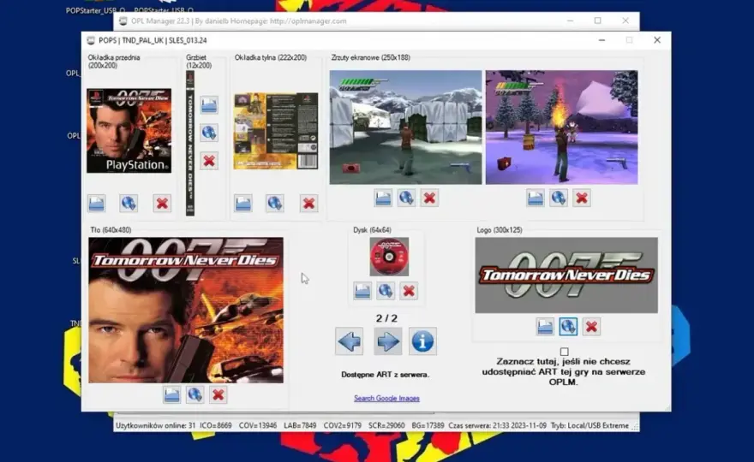This screenshot has width=754, height=462.
Task: Open the Search Google Images link
Action: click(x=386, y=398)
